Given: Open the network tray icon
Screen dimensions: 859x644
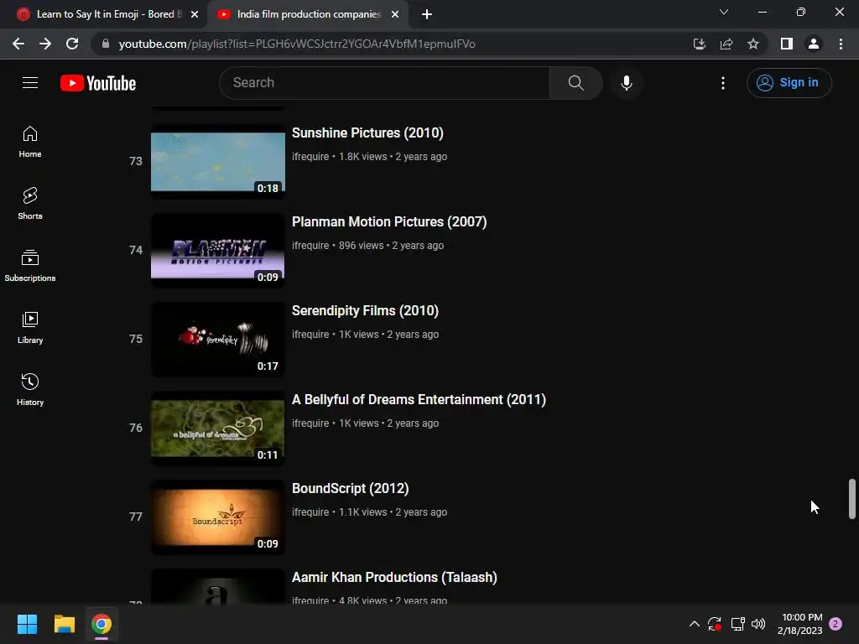Looking at the screenshot, I should 737,624.
